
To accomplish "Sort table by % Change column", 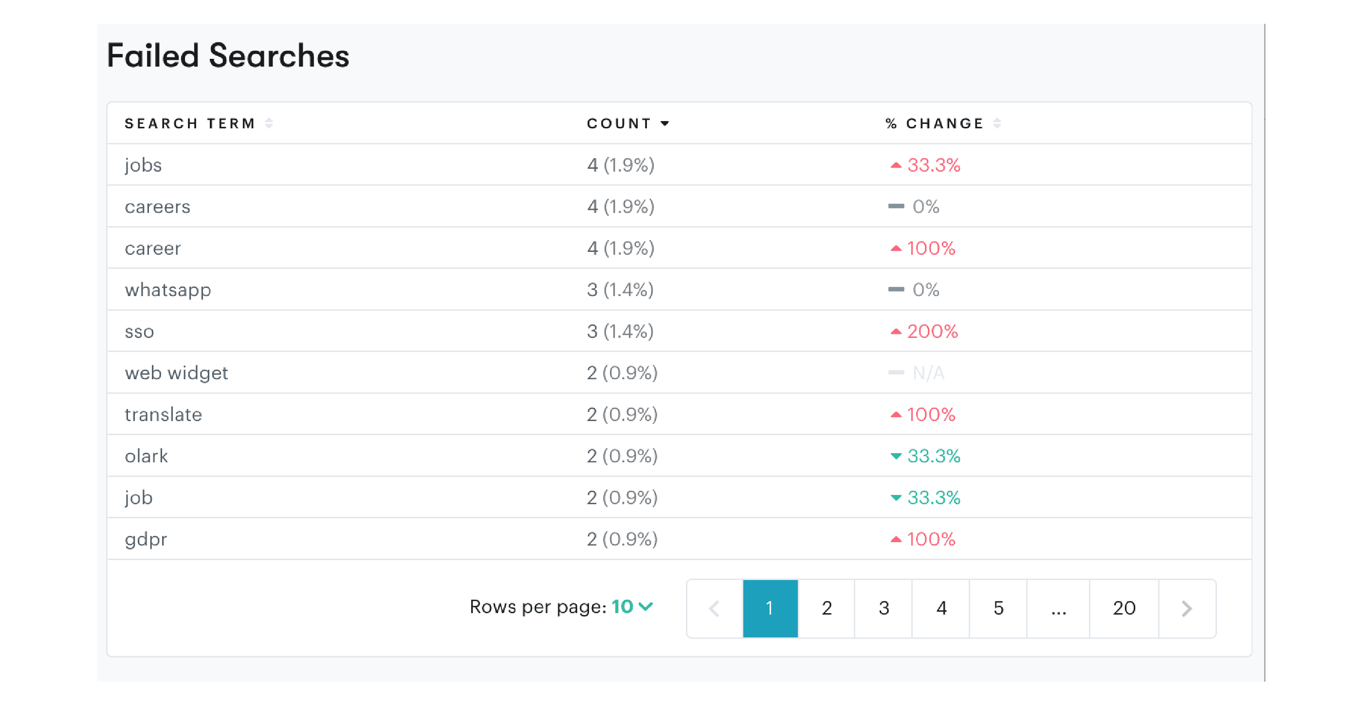I will click(x=997, y=123).
